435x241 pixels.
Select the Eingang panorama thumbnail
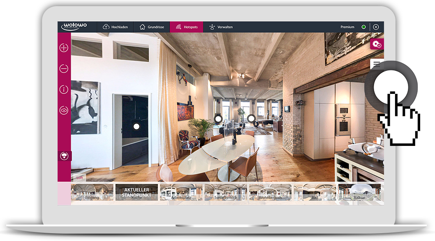click(x=92, y=192)
